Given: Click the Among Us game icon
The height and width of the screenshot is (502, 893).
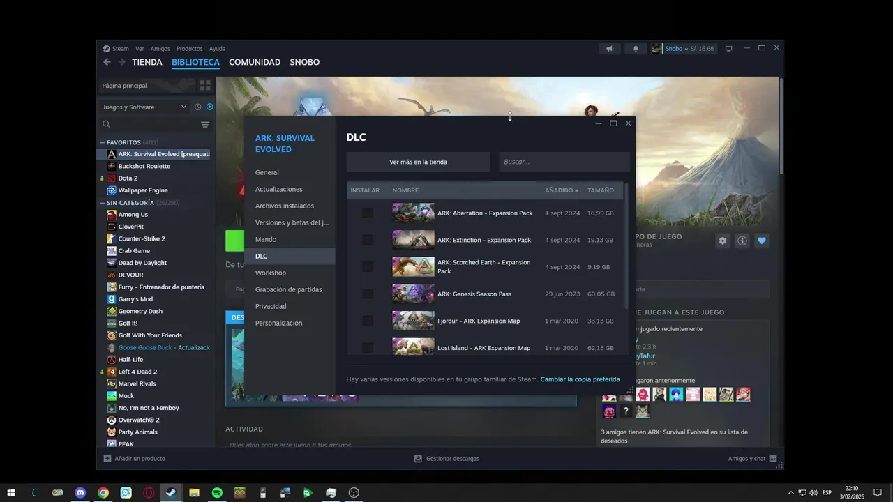Looking at the screenshot, I should (x=112, y=215).
